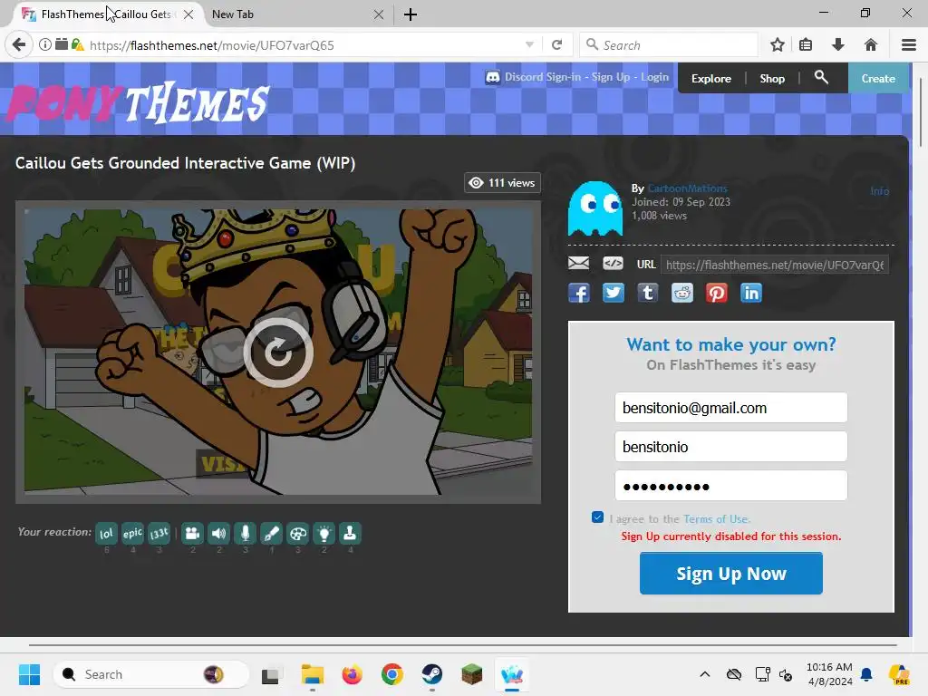
Task: Select the lightbulb idea reaction icon
Action: tap(324, 534)
